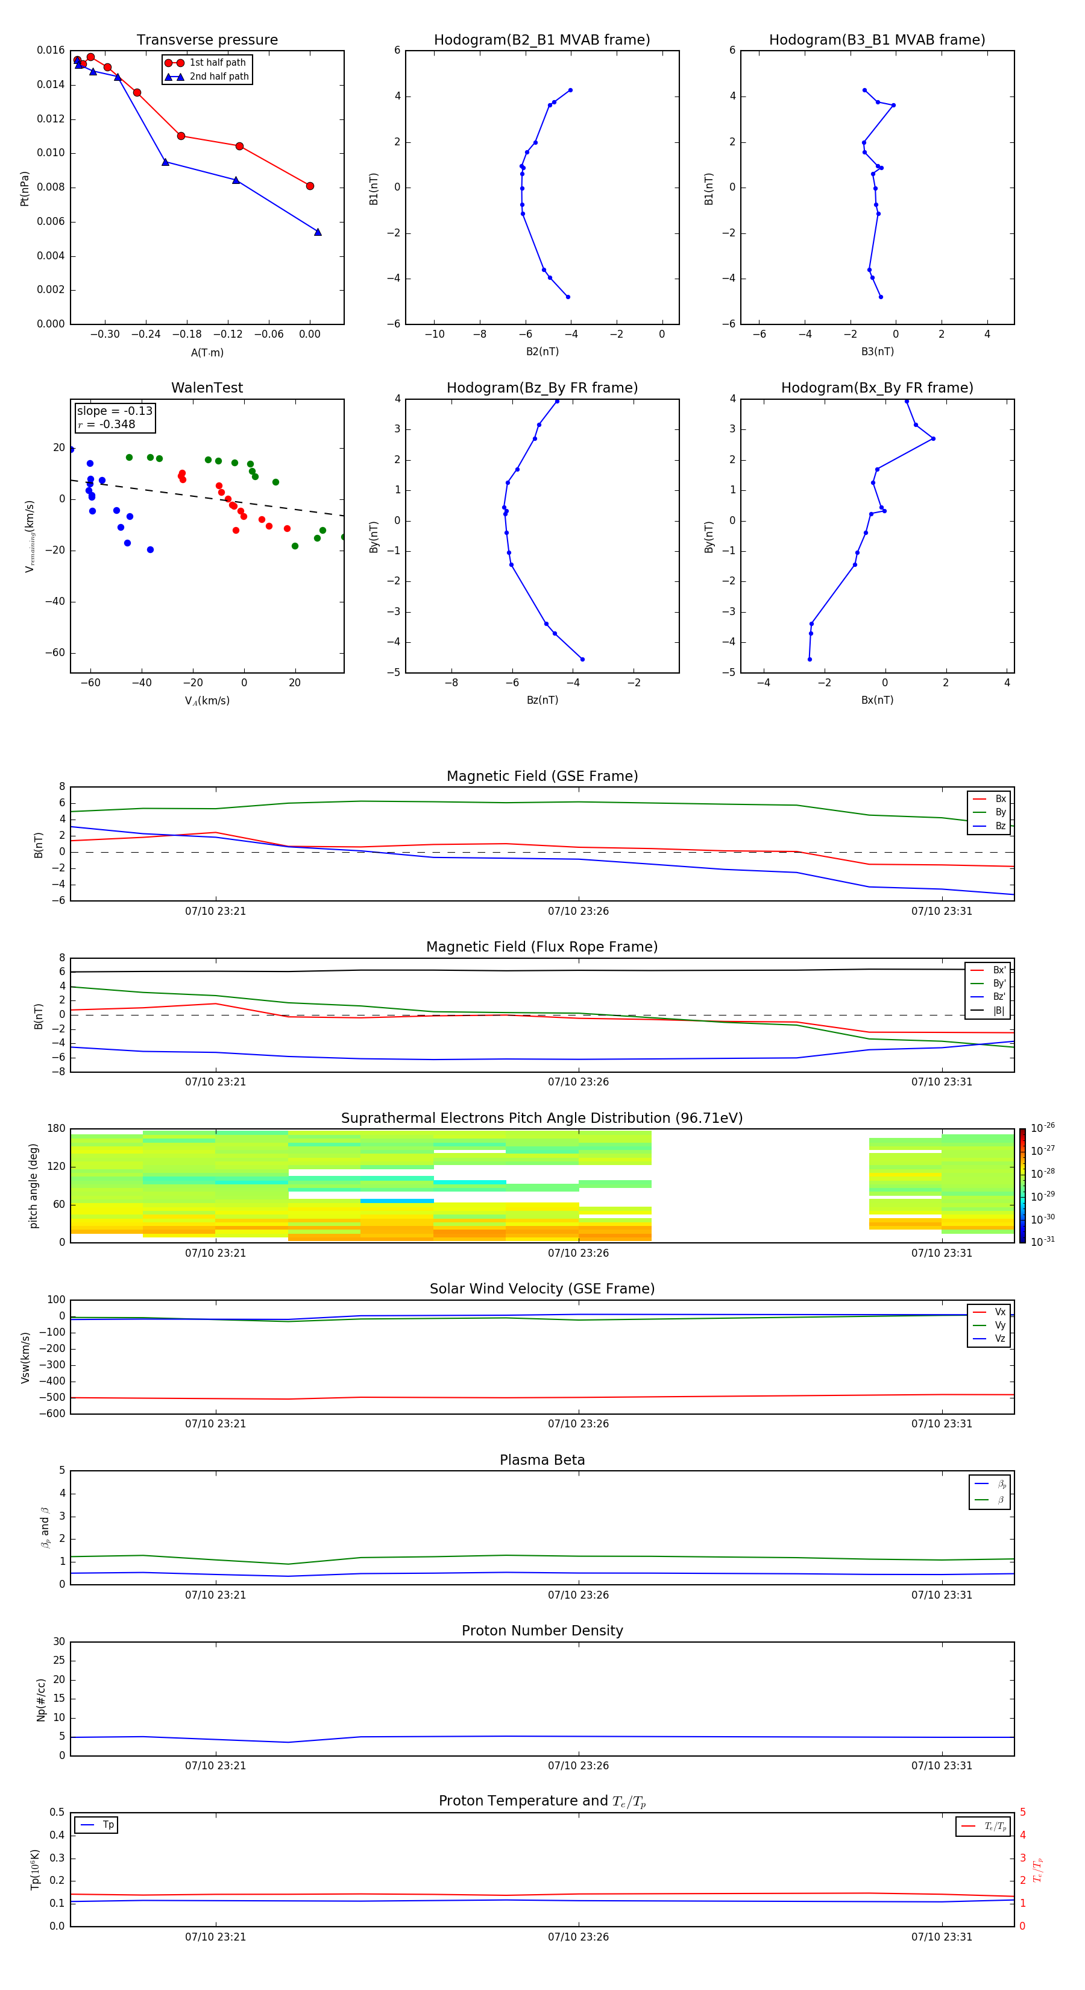
Task: Click the 'WalenTest' plot title
Action: click(207, 388)
